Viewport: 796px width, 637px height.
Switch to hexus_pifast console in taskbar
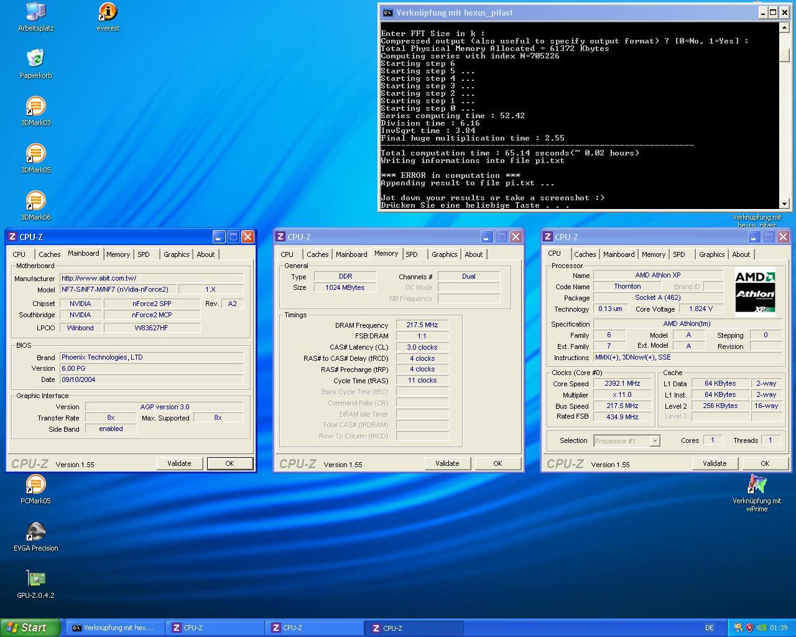pyautogui.click(x=114, y=628)
